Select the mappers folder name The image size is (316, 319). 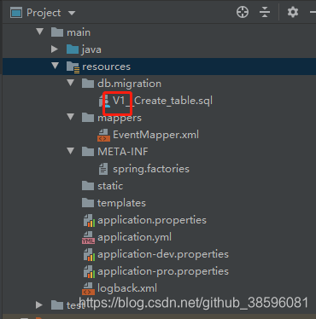(120, 118)
